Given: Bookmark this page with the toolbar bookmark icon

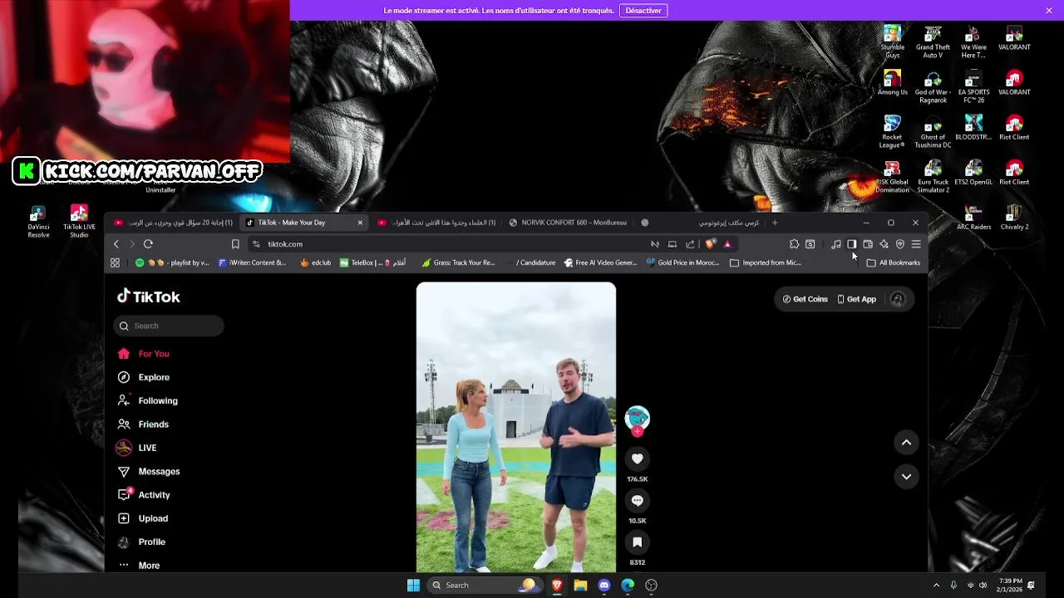Looking at the screenshot, I should 235,244.
